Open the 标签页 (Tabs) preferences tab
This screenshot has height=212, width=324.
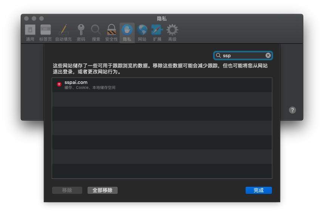click(x=46, y=33)
